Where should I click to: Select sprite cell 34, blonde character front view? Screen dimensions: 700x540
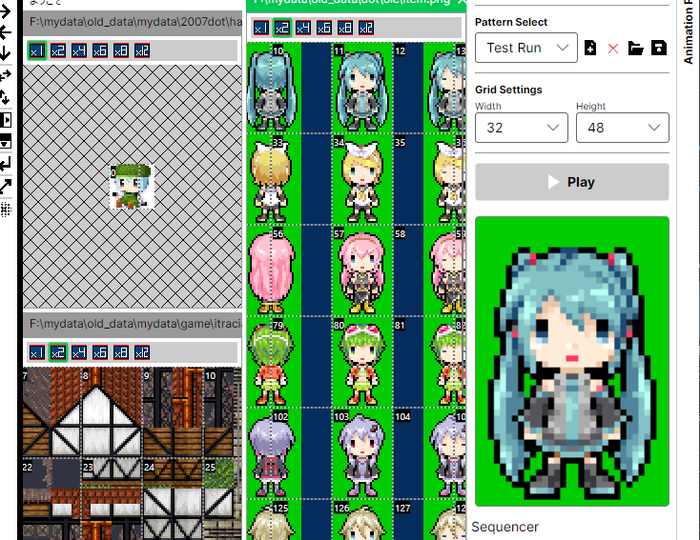click(362, 178)
